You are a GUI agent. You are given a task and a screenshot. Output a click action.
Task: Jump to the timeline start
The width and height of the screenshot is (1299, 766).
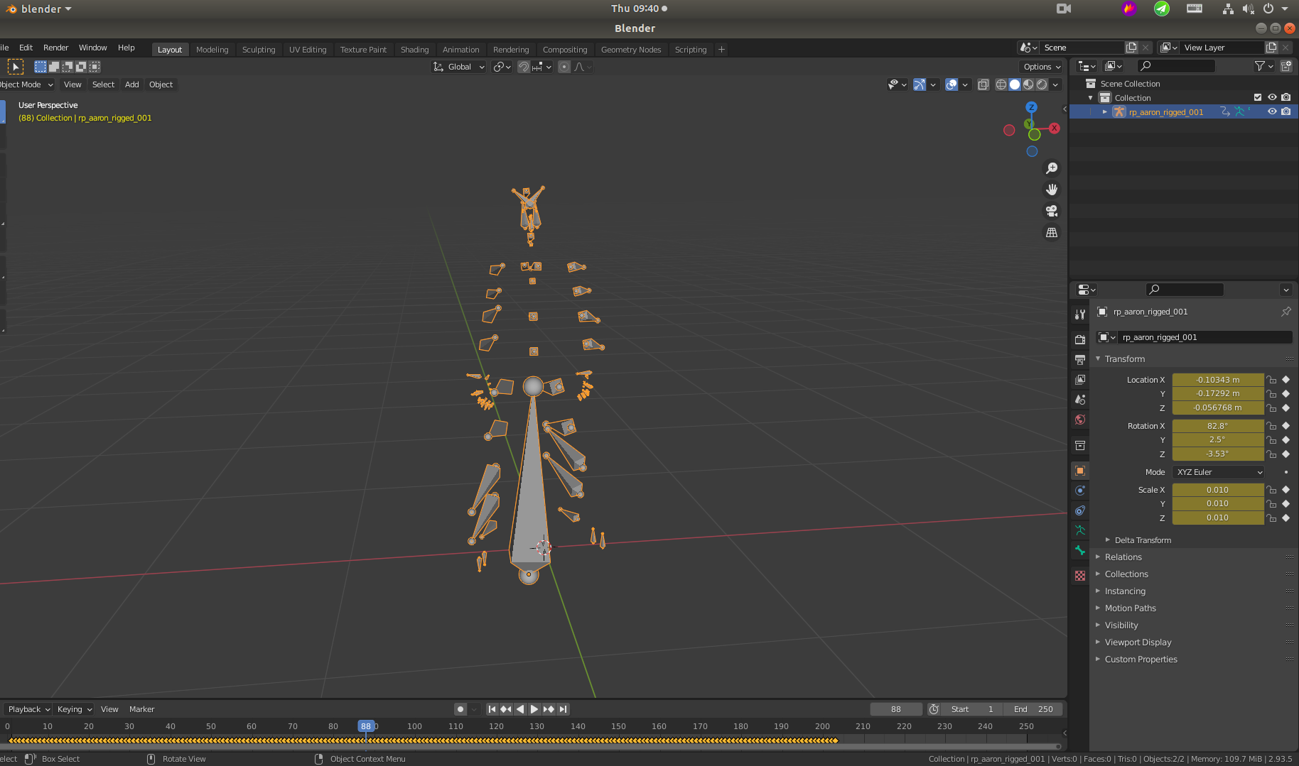click(492, 709)
